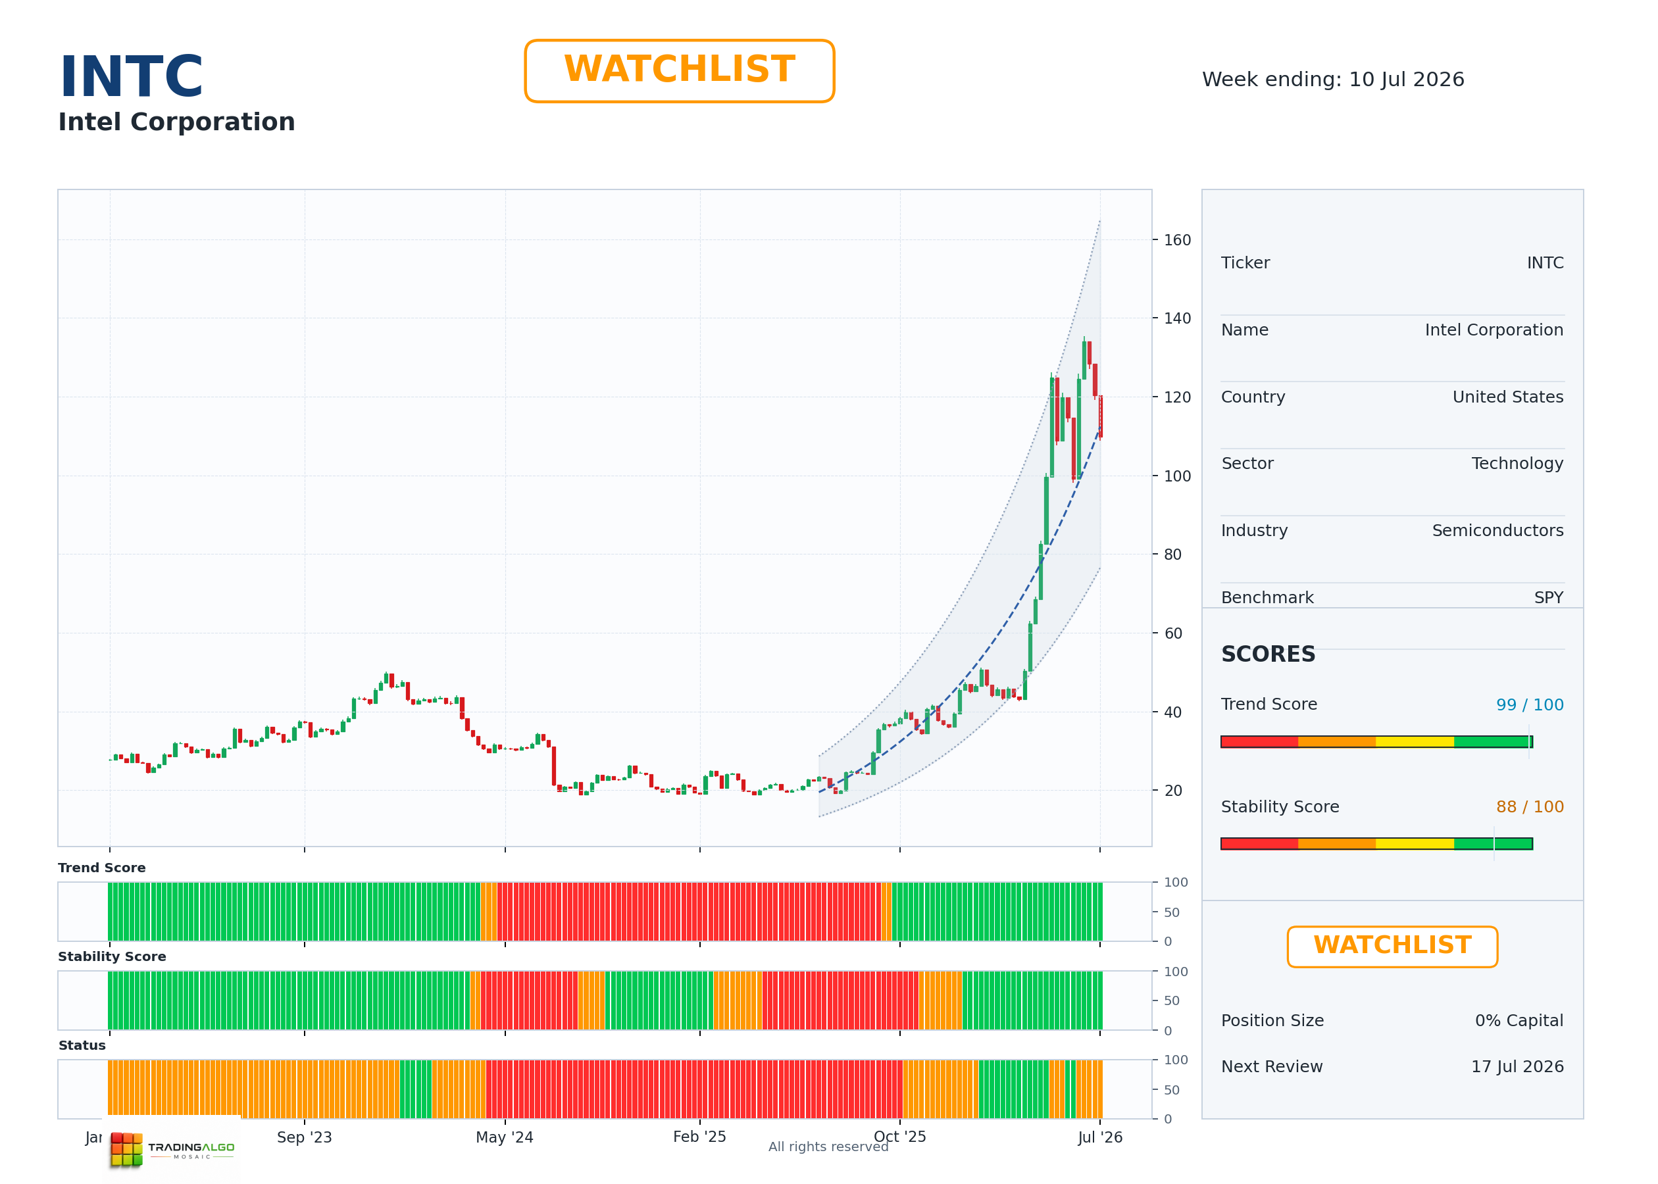Click the 'May '24' x-axis label
1658x1184 pixels.
(x=505, y=1137)
